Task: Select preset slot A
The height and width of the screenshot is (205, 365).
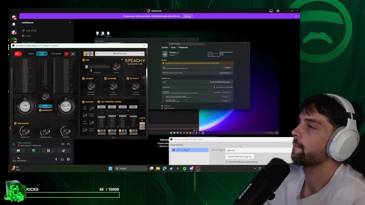Action: 85,54
